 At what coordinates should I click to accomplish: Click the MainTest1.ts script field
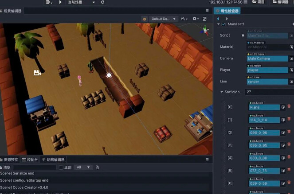[267, 35]
